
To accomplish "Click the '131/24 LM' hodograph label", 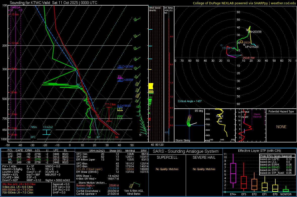I will point(229,48).
